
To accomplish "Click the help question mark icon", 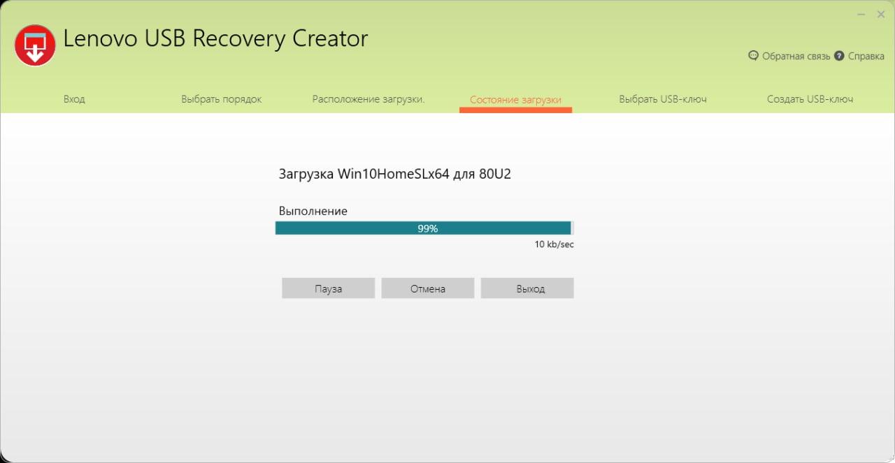I will 839,56.
